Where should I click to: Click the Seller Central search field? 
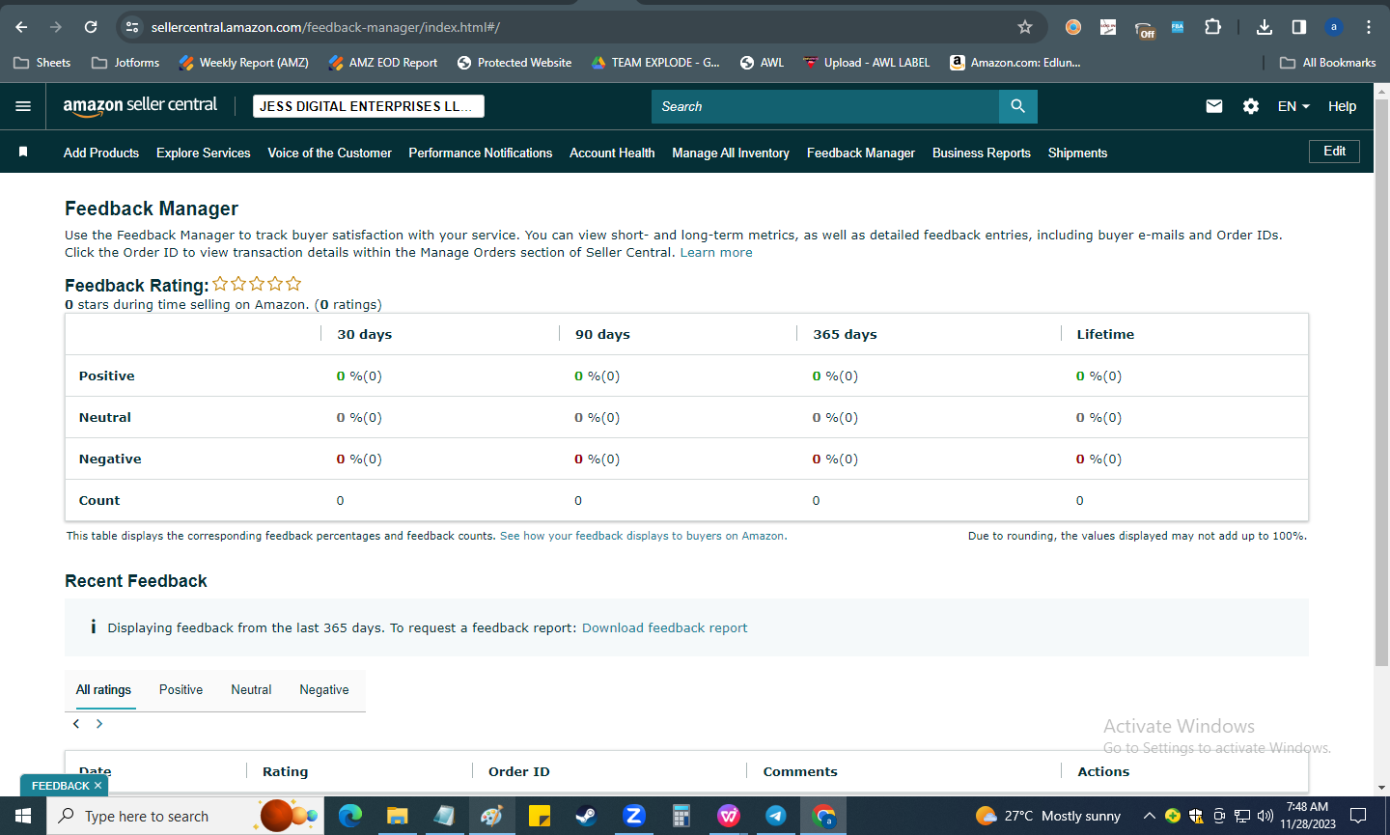click(825, 106)
